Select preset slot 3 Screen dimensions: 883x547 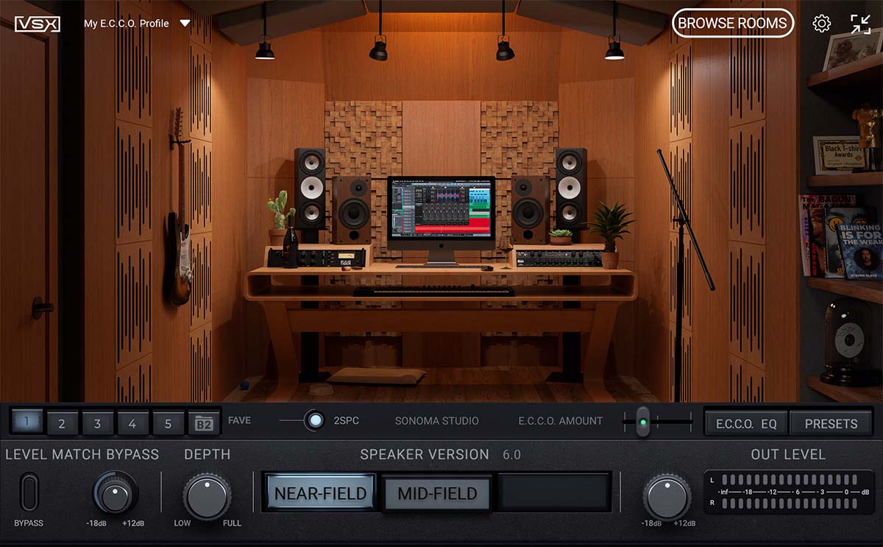[x=97, y=423]
